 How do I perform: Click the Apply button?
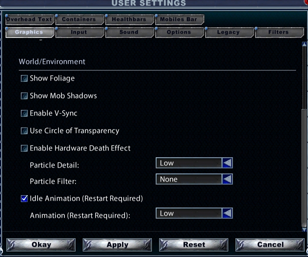[x=117, y=245]
